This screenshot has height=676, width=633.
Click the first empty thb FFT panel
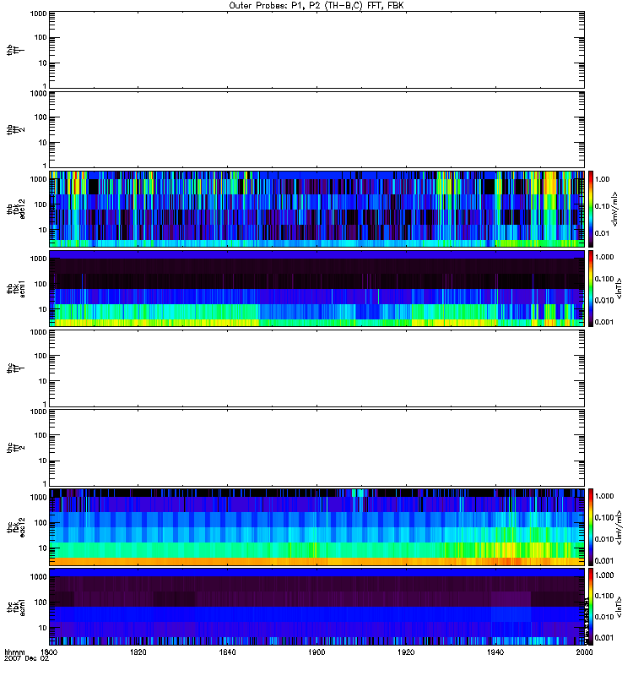(316, 49)
